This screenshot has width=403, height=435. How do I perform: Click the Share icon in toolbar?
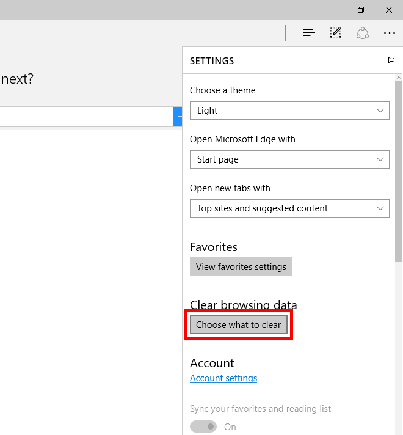pyautogui.click(x=363, y=33)
